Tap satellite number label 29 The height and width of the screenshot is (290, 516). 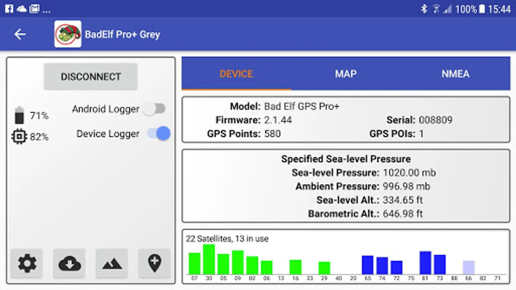click(x=324, y=278)
